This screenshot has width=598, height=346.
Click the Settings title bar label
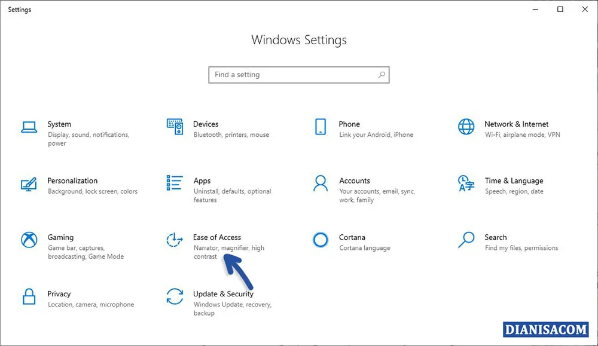(19, 9)
